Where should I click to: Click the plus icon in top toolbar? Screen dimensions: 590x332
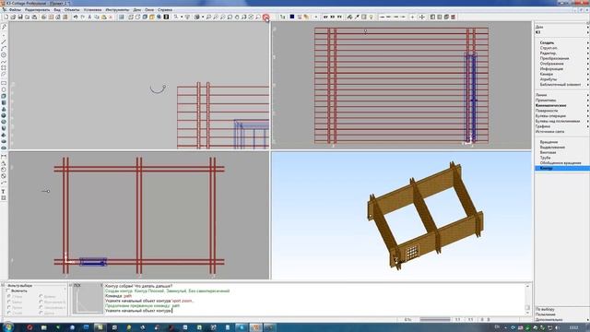[x=412, y=17]
